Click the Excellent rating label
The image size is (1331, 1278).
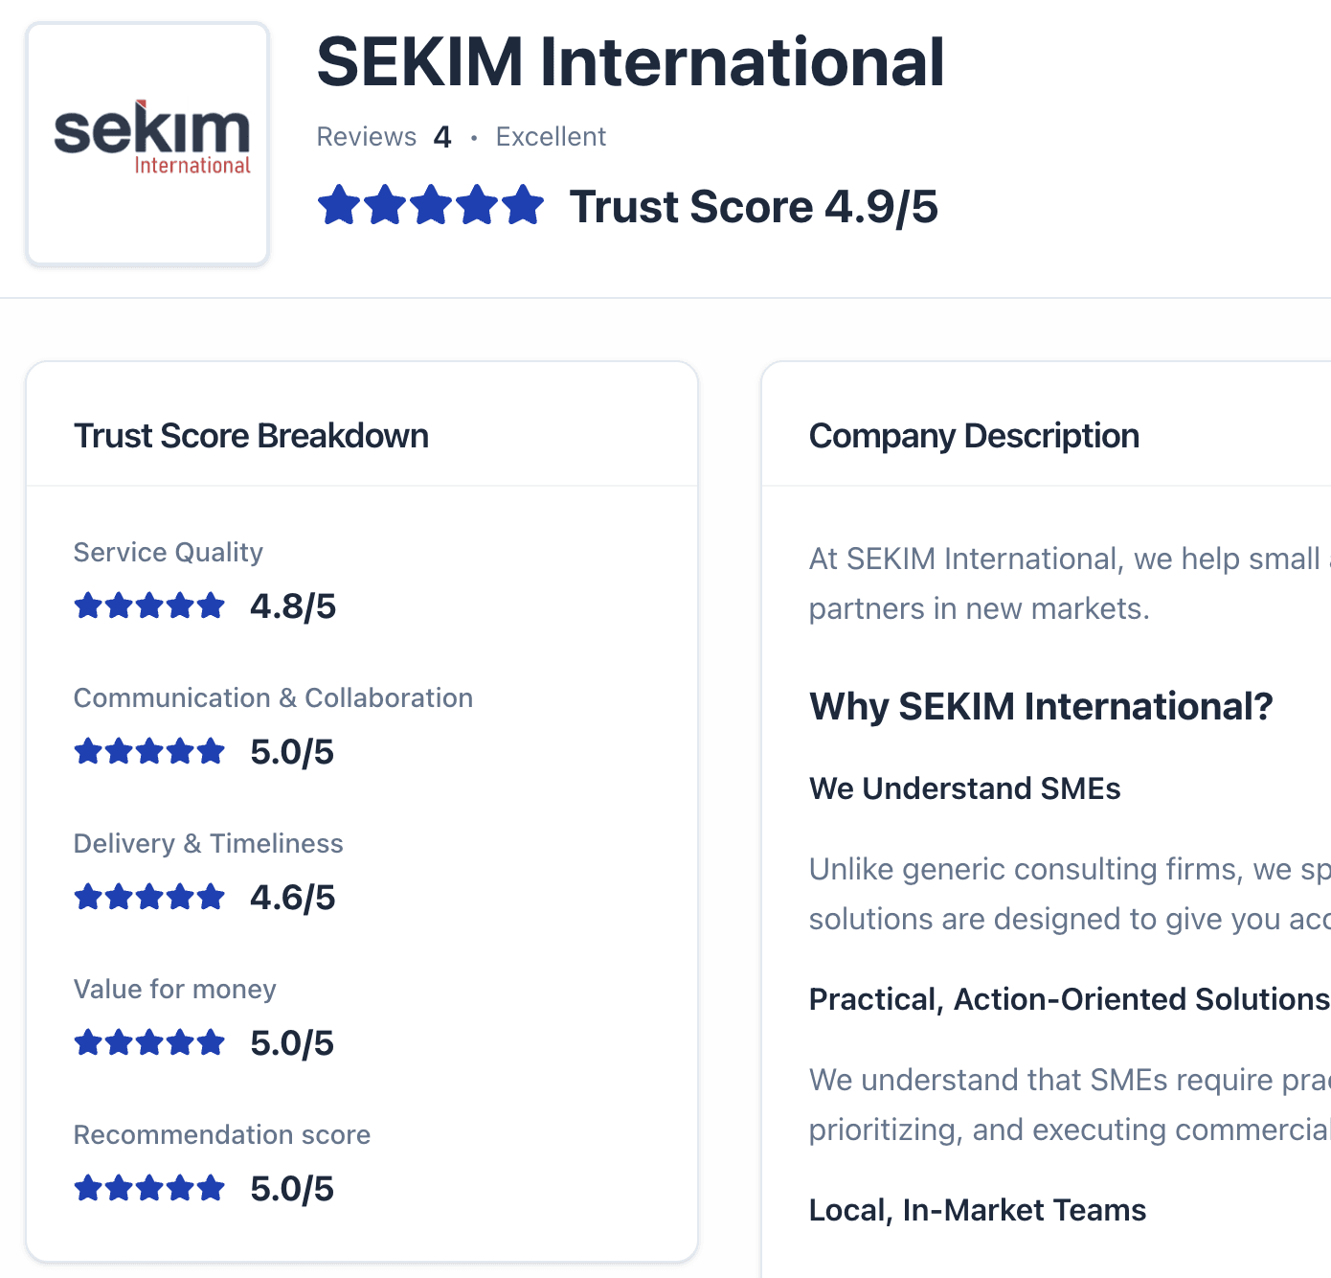point(551,137)
